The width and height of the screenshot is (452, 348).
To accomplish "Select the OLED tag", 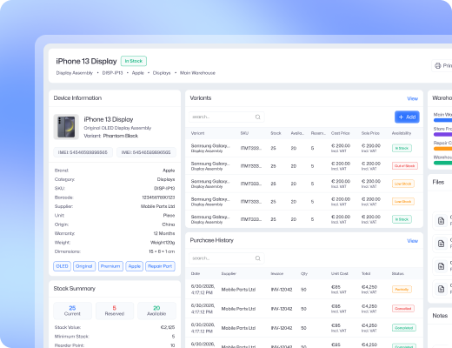I will point(62,266).
